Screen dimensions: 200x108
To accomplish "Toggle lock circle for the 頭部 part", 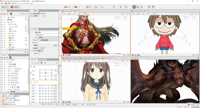I will (4, 20).
